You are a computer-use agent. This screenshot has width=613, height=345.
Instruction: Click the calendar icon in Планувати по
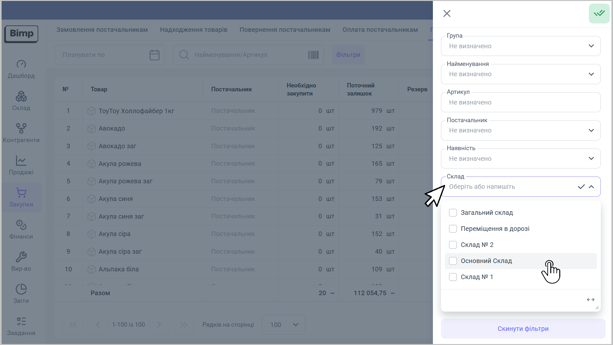154,55
